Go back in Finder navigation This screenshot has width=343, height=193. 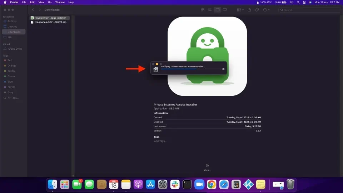tap(33, 10)
